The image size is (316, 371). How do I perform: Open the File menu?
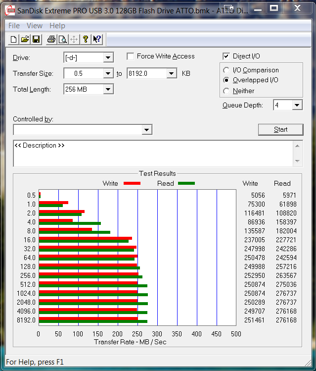14,26
